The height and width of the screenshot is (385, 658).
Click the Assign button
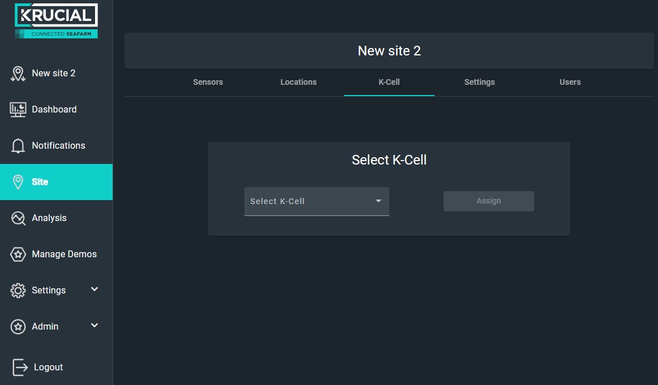489,201
